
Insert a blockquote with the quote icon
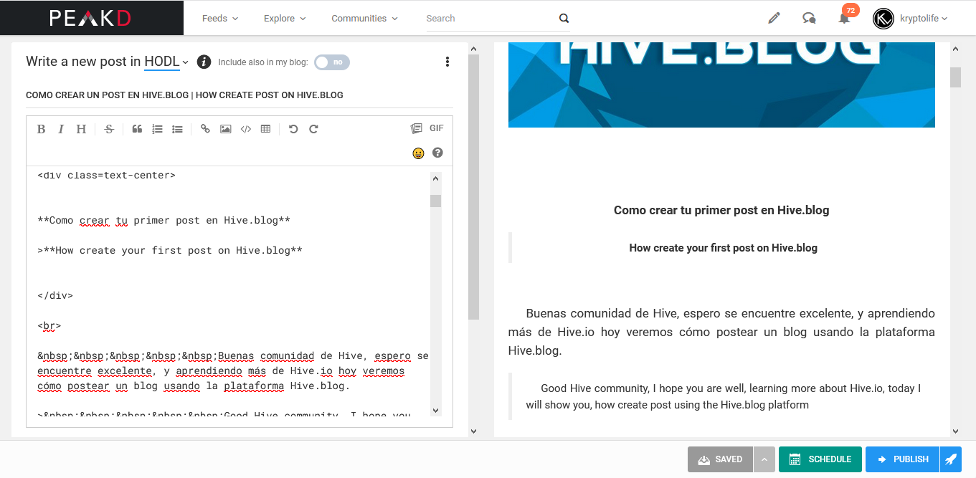point(137,129)
